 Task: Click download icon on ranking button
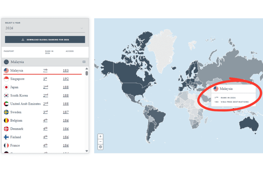tap(23, 40)
